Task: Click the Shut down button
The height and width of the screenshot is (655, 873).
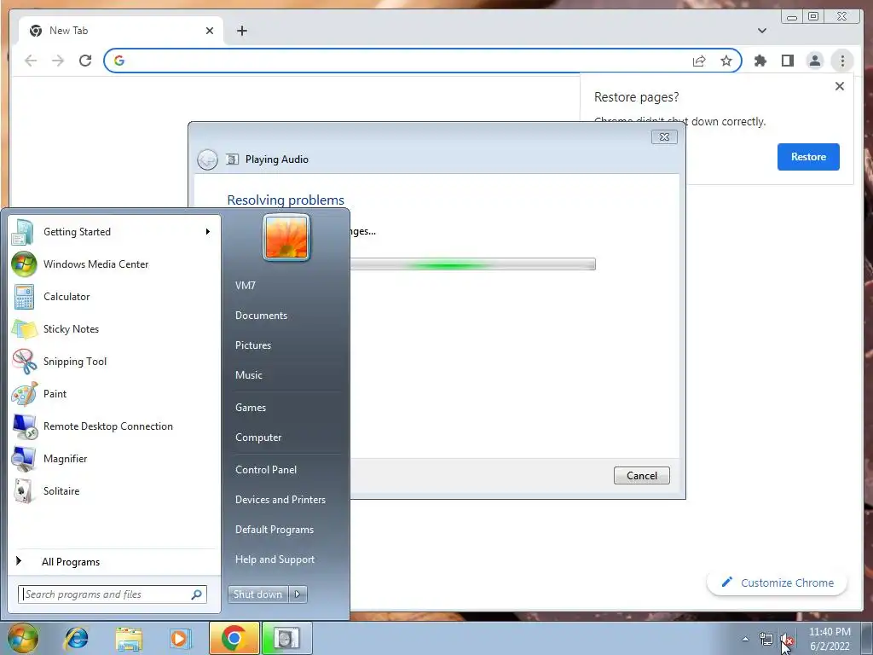Action: pos(257,594)
